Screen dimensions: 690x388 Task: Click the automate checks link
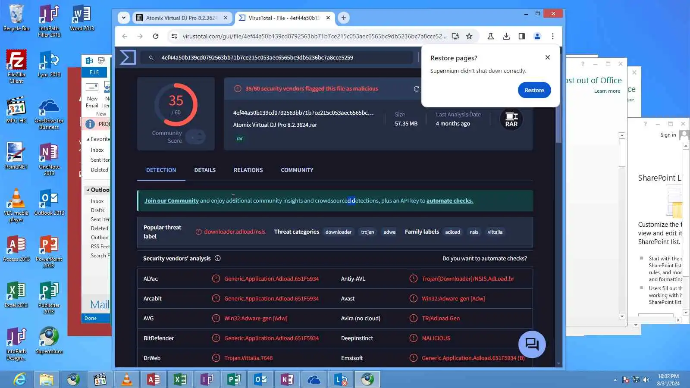[x=450, y=200]
